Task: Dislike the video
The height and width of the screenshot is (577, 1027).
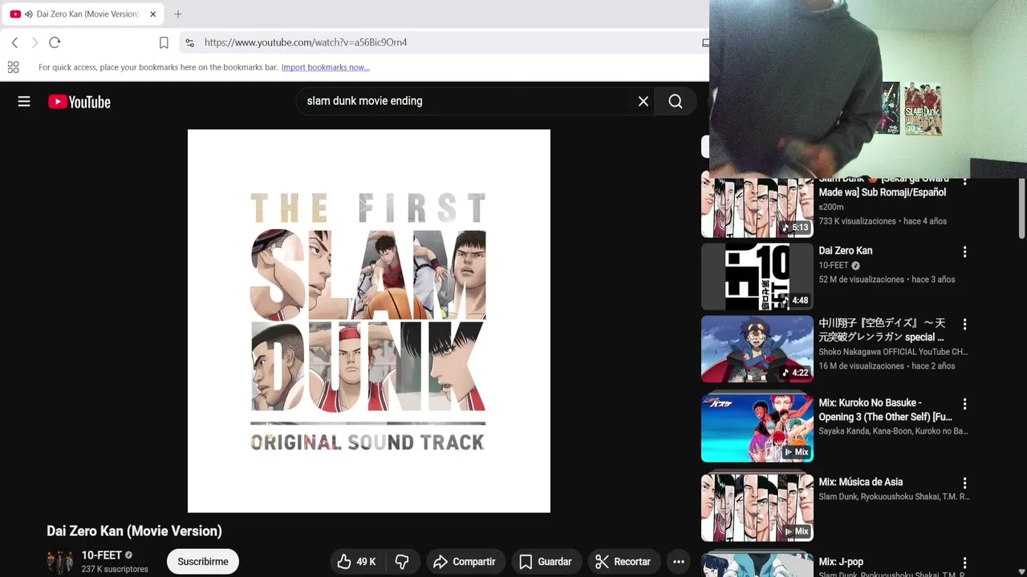Action: pos(402,562)
